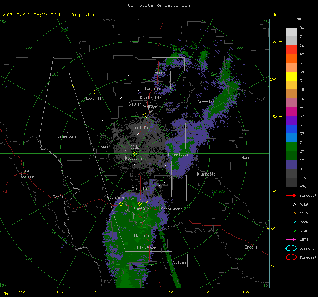
Task: Click the yellow diamond marker near RedDeer
Action: tap(145, 115)
